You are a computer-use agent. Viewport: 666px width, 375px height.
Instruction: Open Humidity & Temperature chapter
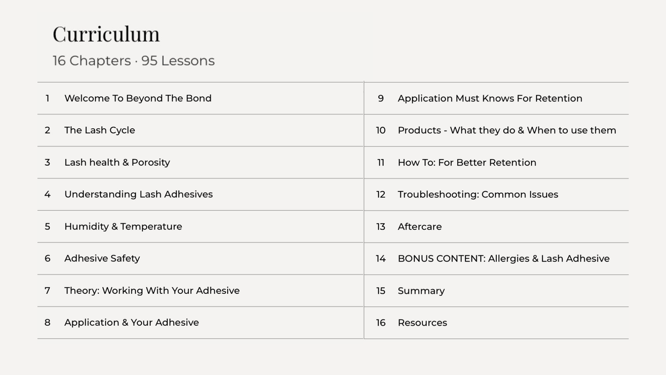123,226
